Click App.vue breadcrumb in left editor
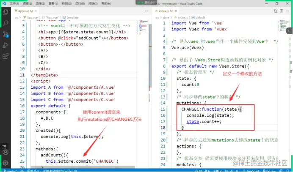 [x=30, y=17]
